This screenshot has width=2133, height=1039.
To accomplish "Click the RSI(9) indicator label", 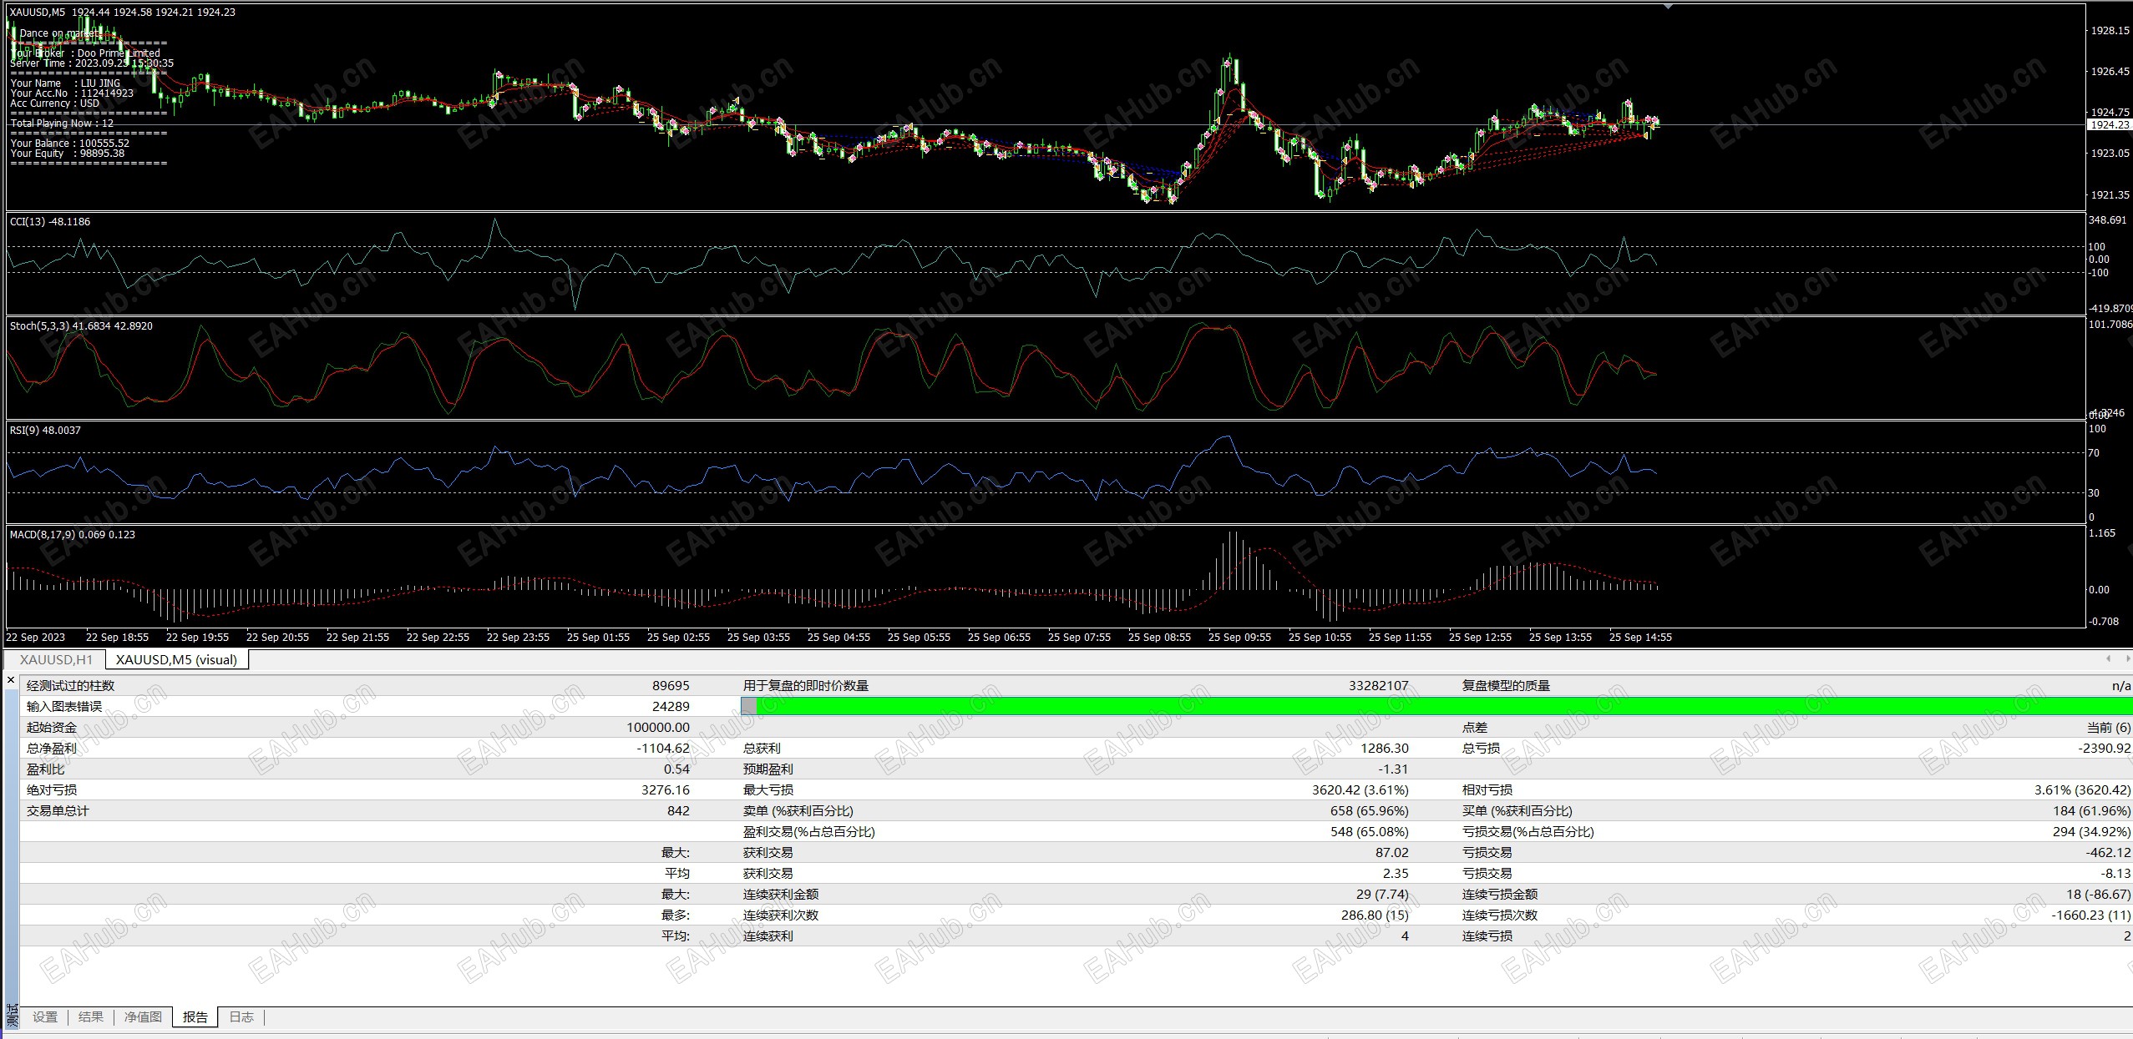I will (45, 431).
